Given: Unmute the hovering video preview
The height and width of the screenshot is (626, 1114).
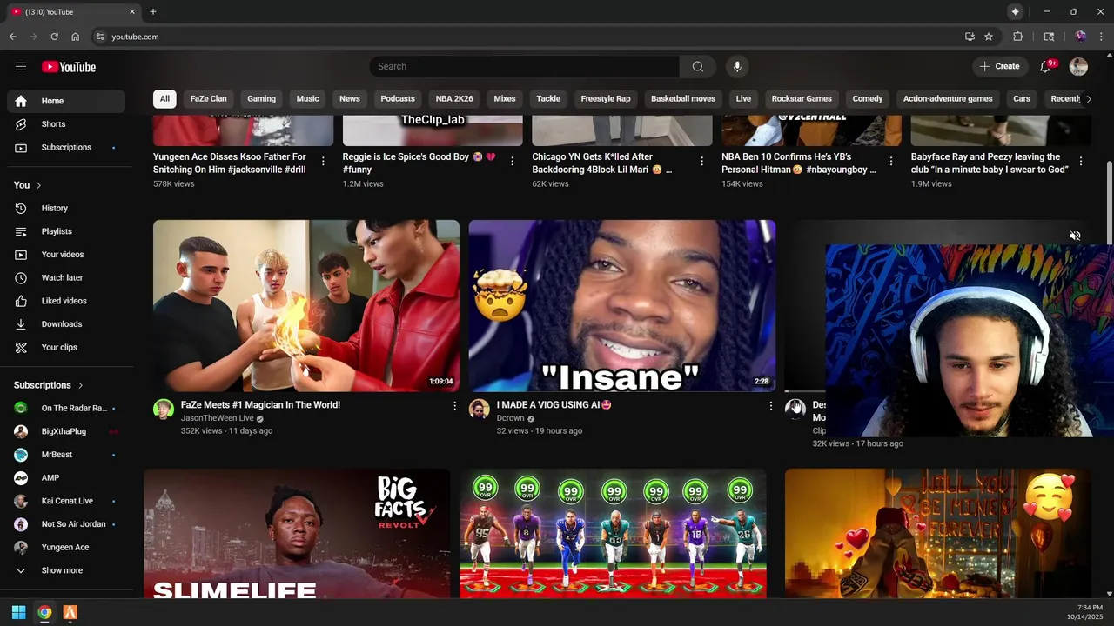Looking at the screenshot, I should (x=1075, y=236).
